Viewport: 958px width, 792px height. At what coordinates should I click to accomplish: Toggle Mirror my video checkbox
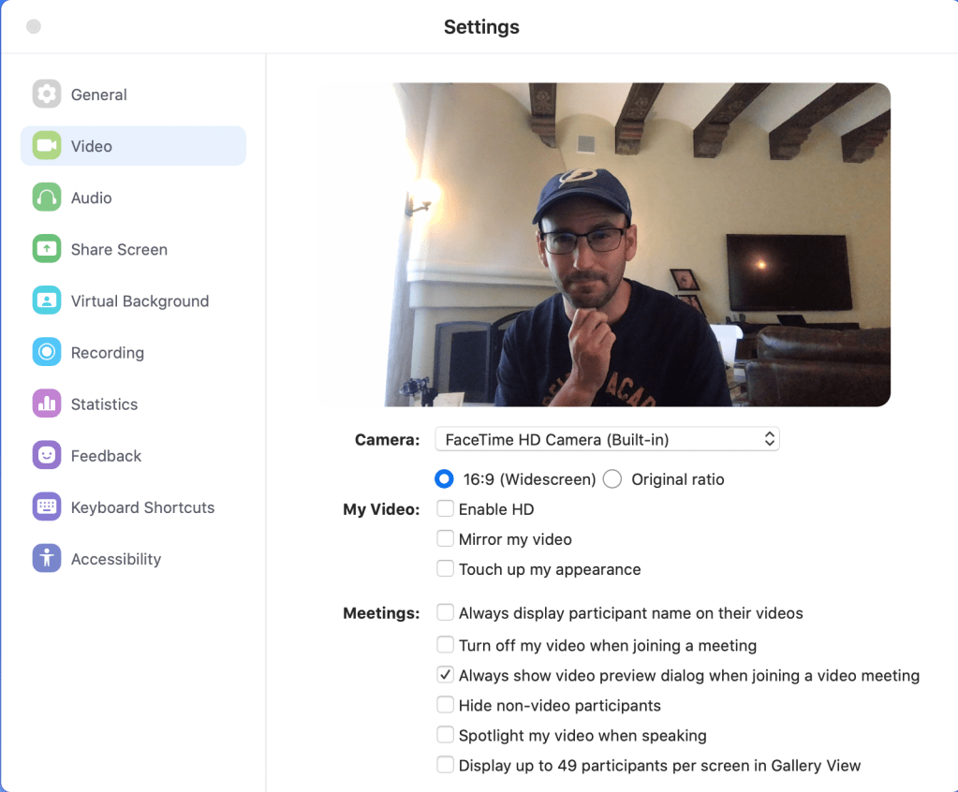tap(446, 539)
